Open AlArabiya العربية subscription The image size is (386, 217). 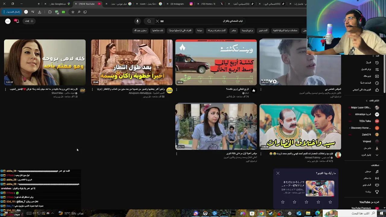point(363,115)
